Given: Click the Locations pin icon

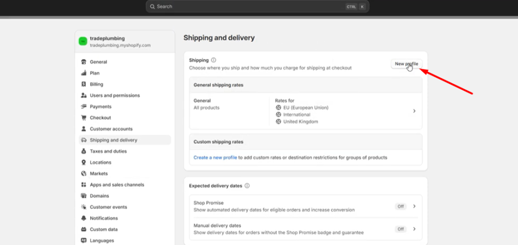Looking at the screenshot, I should [x=83, y=162].
